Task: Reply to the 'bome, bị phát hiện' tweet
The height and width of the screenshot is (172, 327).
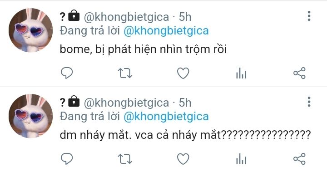Action: (67, 73)
